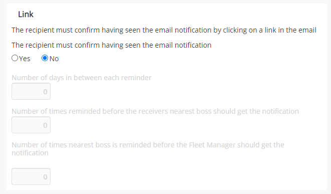
Task: Focus the nearest boss reminder count field
Action: [x=31, y=125]
